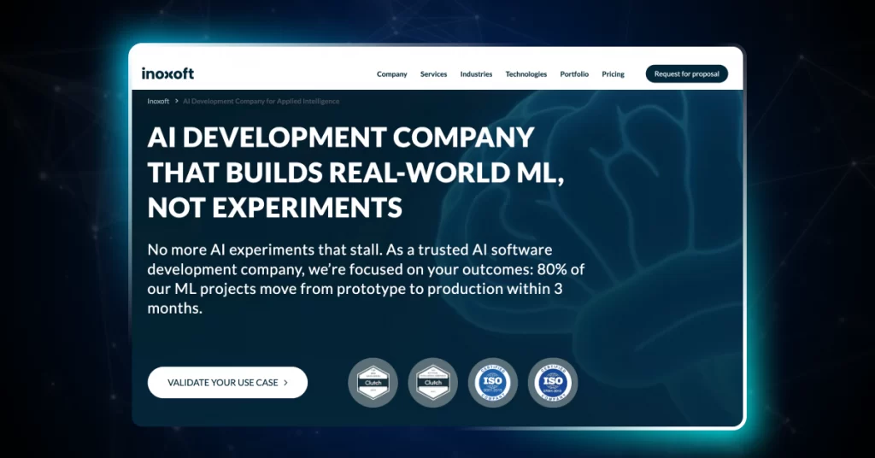Click the Validate Your Use Case button
The width and height of the screenshot is (875, 458).
[x=227, y=382]
